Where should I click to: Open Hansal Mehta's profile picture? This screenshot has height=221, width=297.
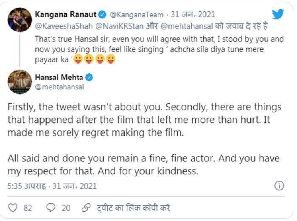pyautogui.click(x=20, y=82)
